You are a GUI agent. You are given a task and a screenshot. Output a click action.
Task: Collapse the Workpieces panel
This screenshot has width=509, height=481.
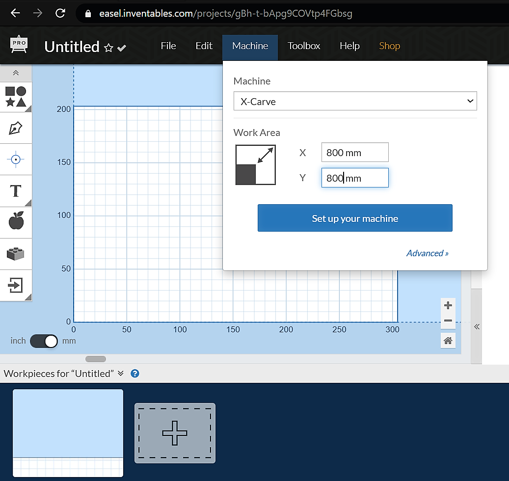(x=121, y=373)
